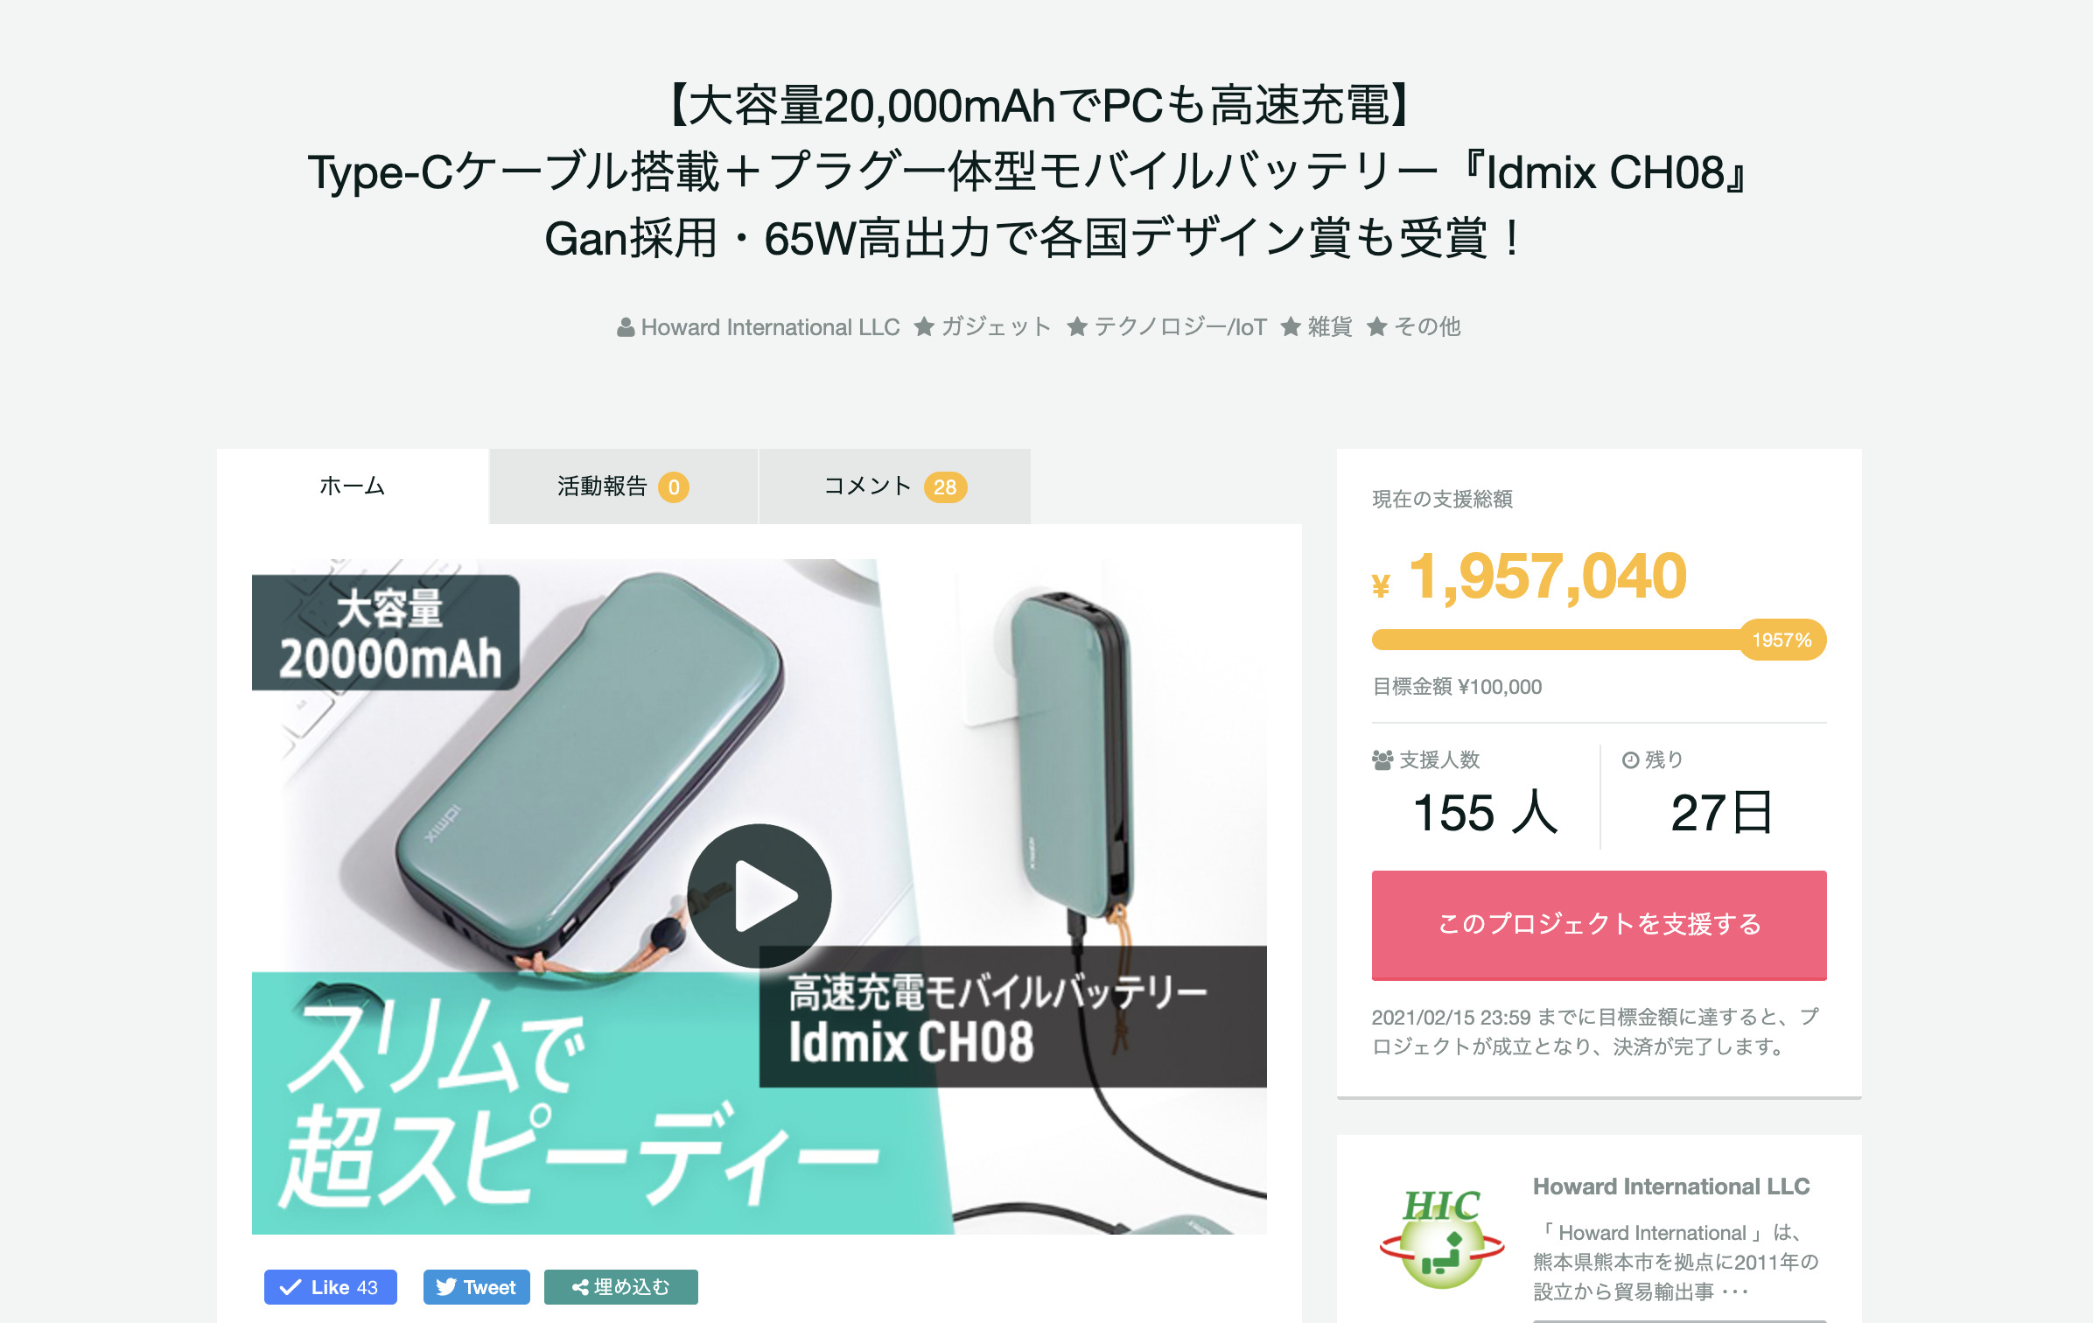2093x1323 pixels.
Task: Click the Like thumbs-up checkmark icon
Action: [290, 1287]
